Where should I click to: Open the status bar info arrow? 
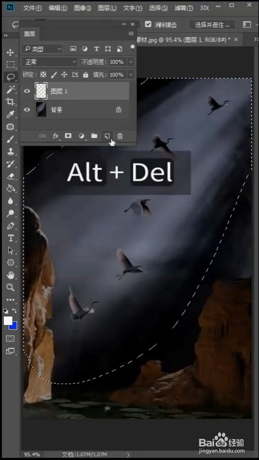128,455
